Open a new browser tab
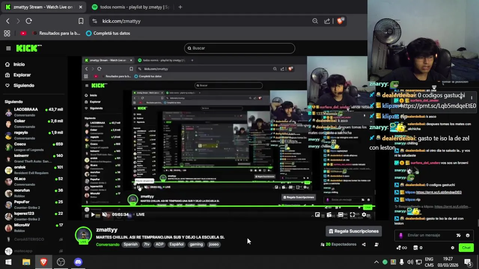Viewport: 479px width, 269px height. pos(180,7)
